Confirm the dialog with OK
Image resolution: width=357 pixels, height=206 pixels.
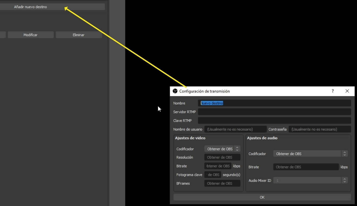click(x=262, y=197)
